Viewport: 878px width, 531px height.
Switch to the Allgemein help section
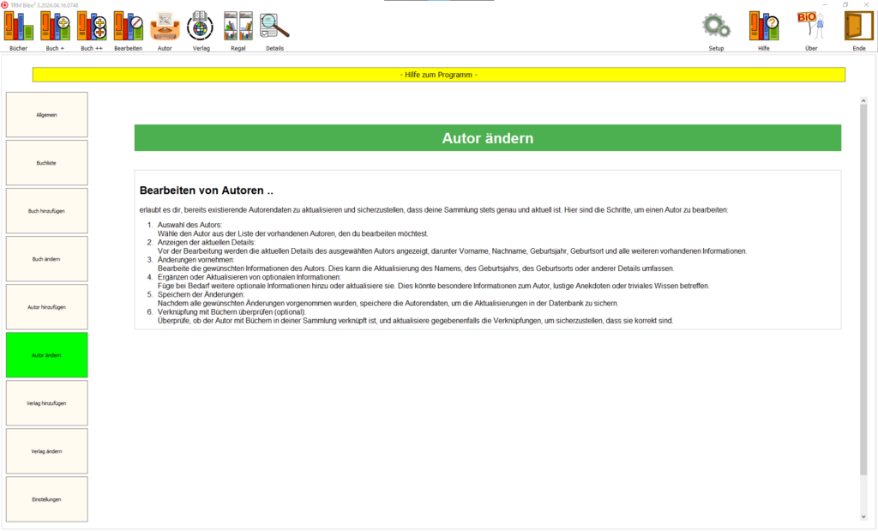click(x=46, y=115)
